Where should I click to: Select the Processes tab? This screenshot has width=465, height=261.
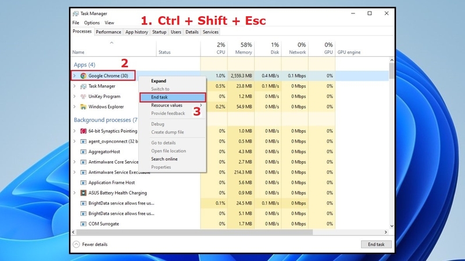[82, 31]
